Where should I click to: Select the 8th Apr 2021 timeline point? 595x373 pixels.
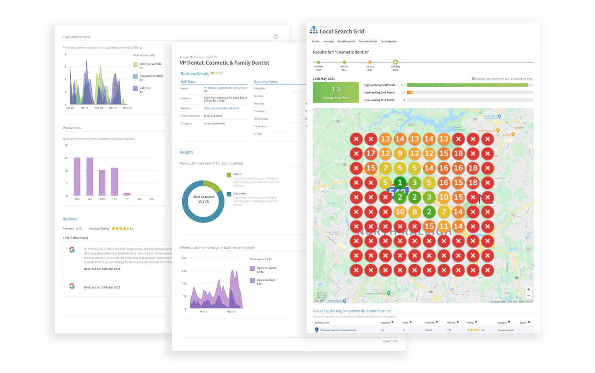[x=344, y=62]
